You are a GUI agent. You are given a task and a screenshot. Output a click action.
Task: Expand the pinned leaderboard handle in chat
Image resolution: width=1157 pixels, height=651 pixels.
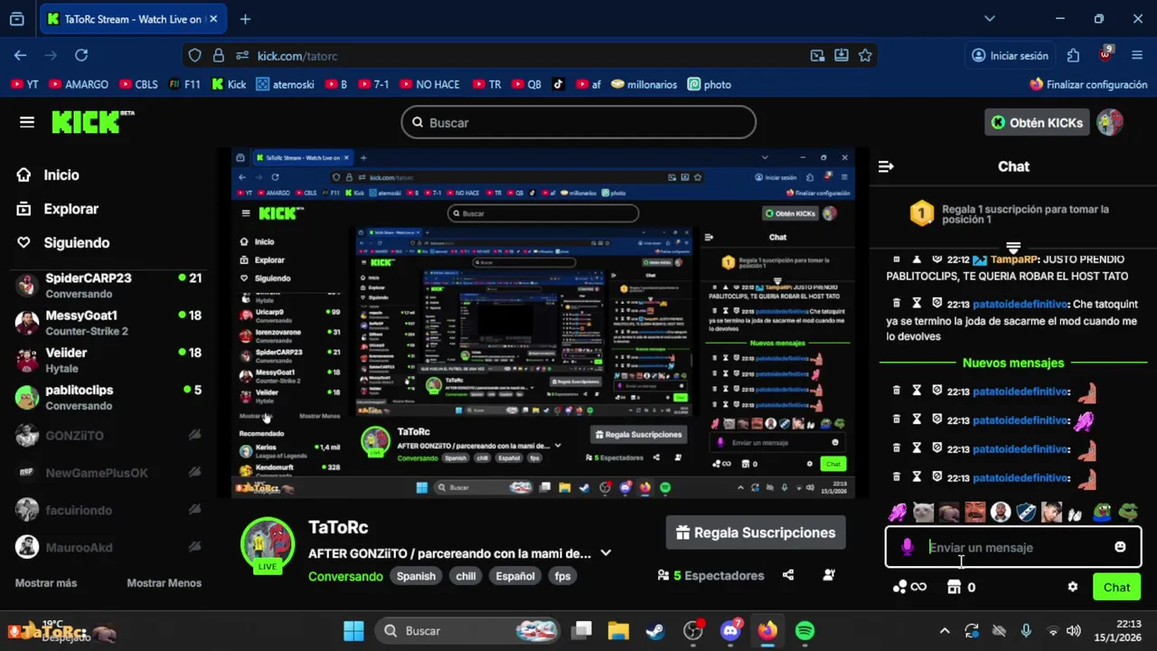click(x=1013, y=248)
